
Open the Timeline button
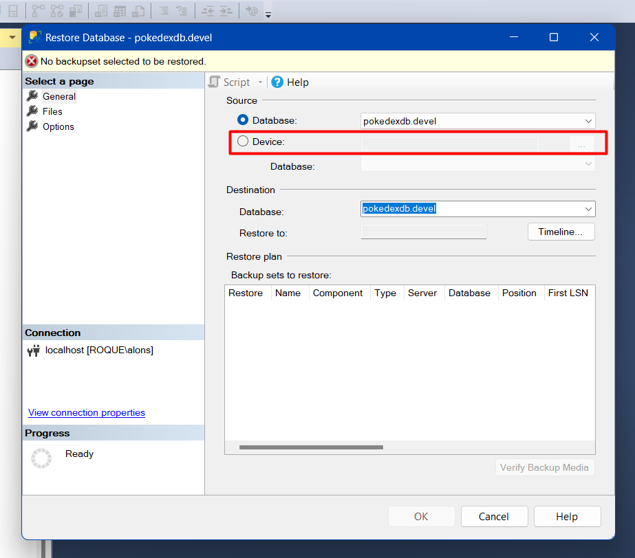click(x=561, y=232)
